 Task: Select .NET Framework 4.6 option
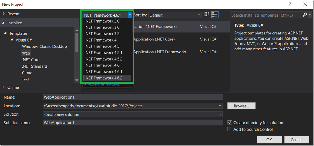(107, 65)
